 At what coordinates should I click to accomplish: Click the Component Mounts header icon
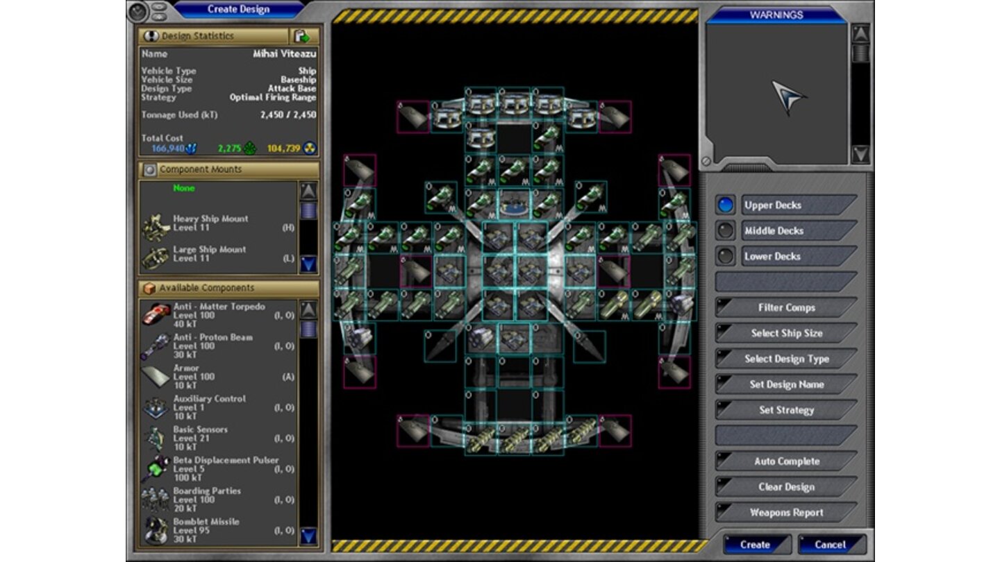[149, 170]
